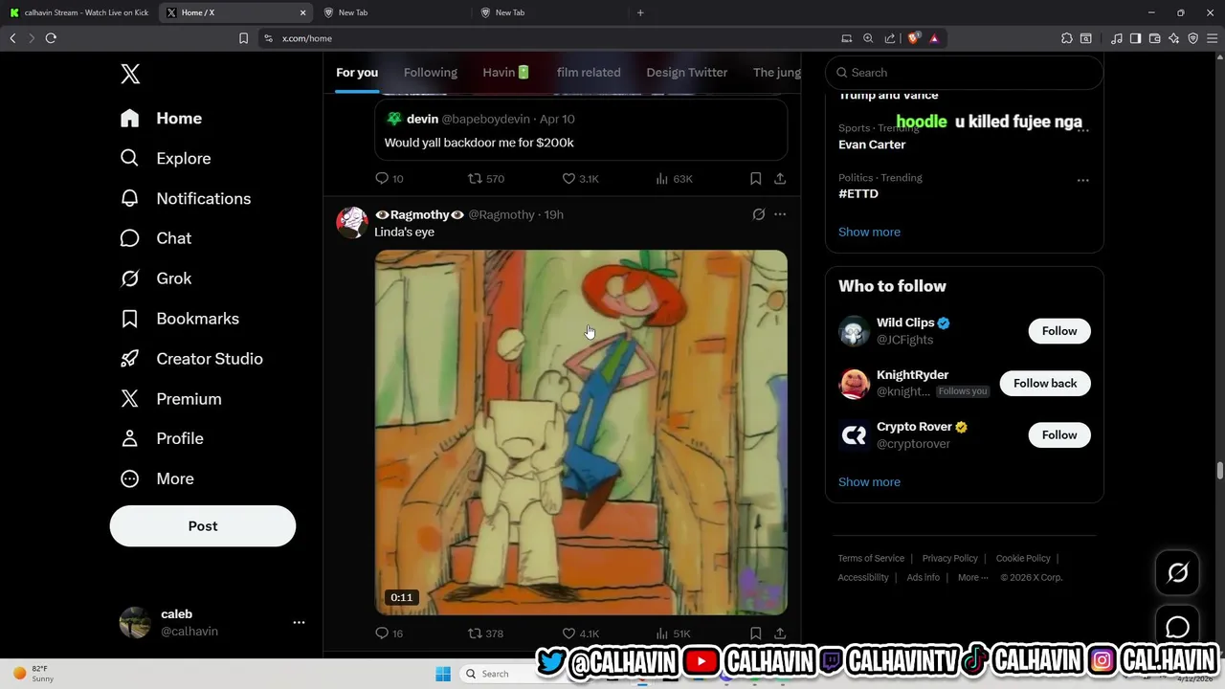Viewport: 1225px width, 689px height.
Task: Open floating Grok button at bottom right
Action: click(x=1177, y=572)
